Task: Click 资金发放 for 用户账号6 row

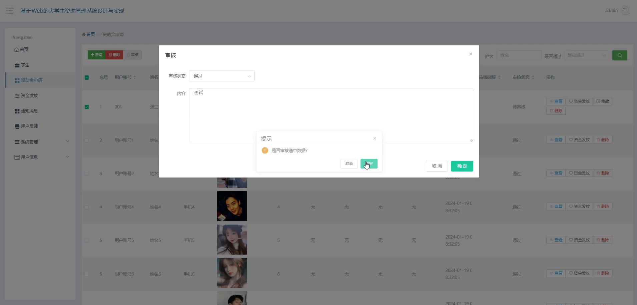Action: click(579, 273)
